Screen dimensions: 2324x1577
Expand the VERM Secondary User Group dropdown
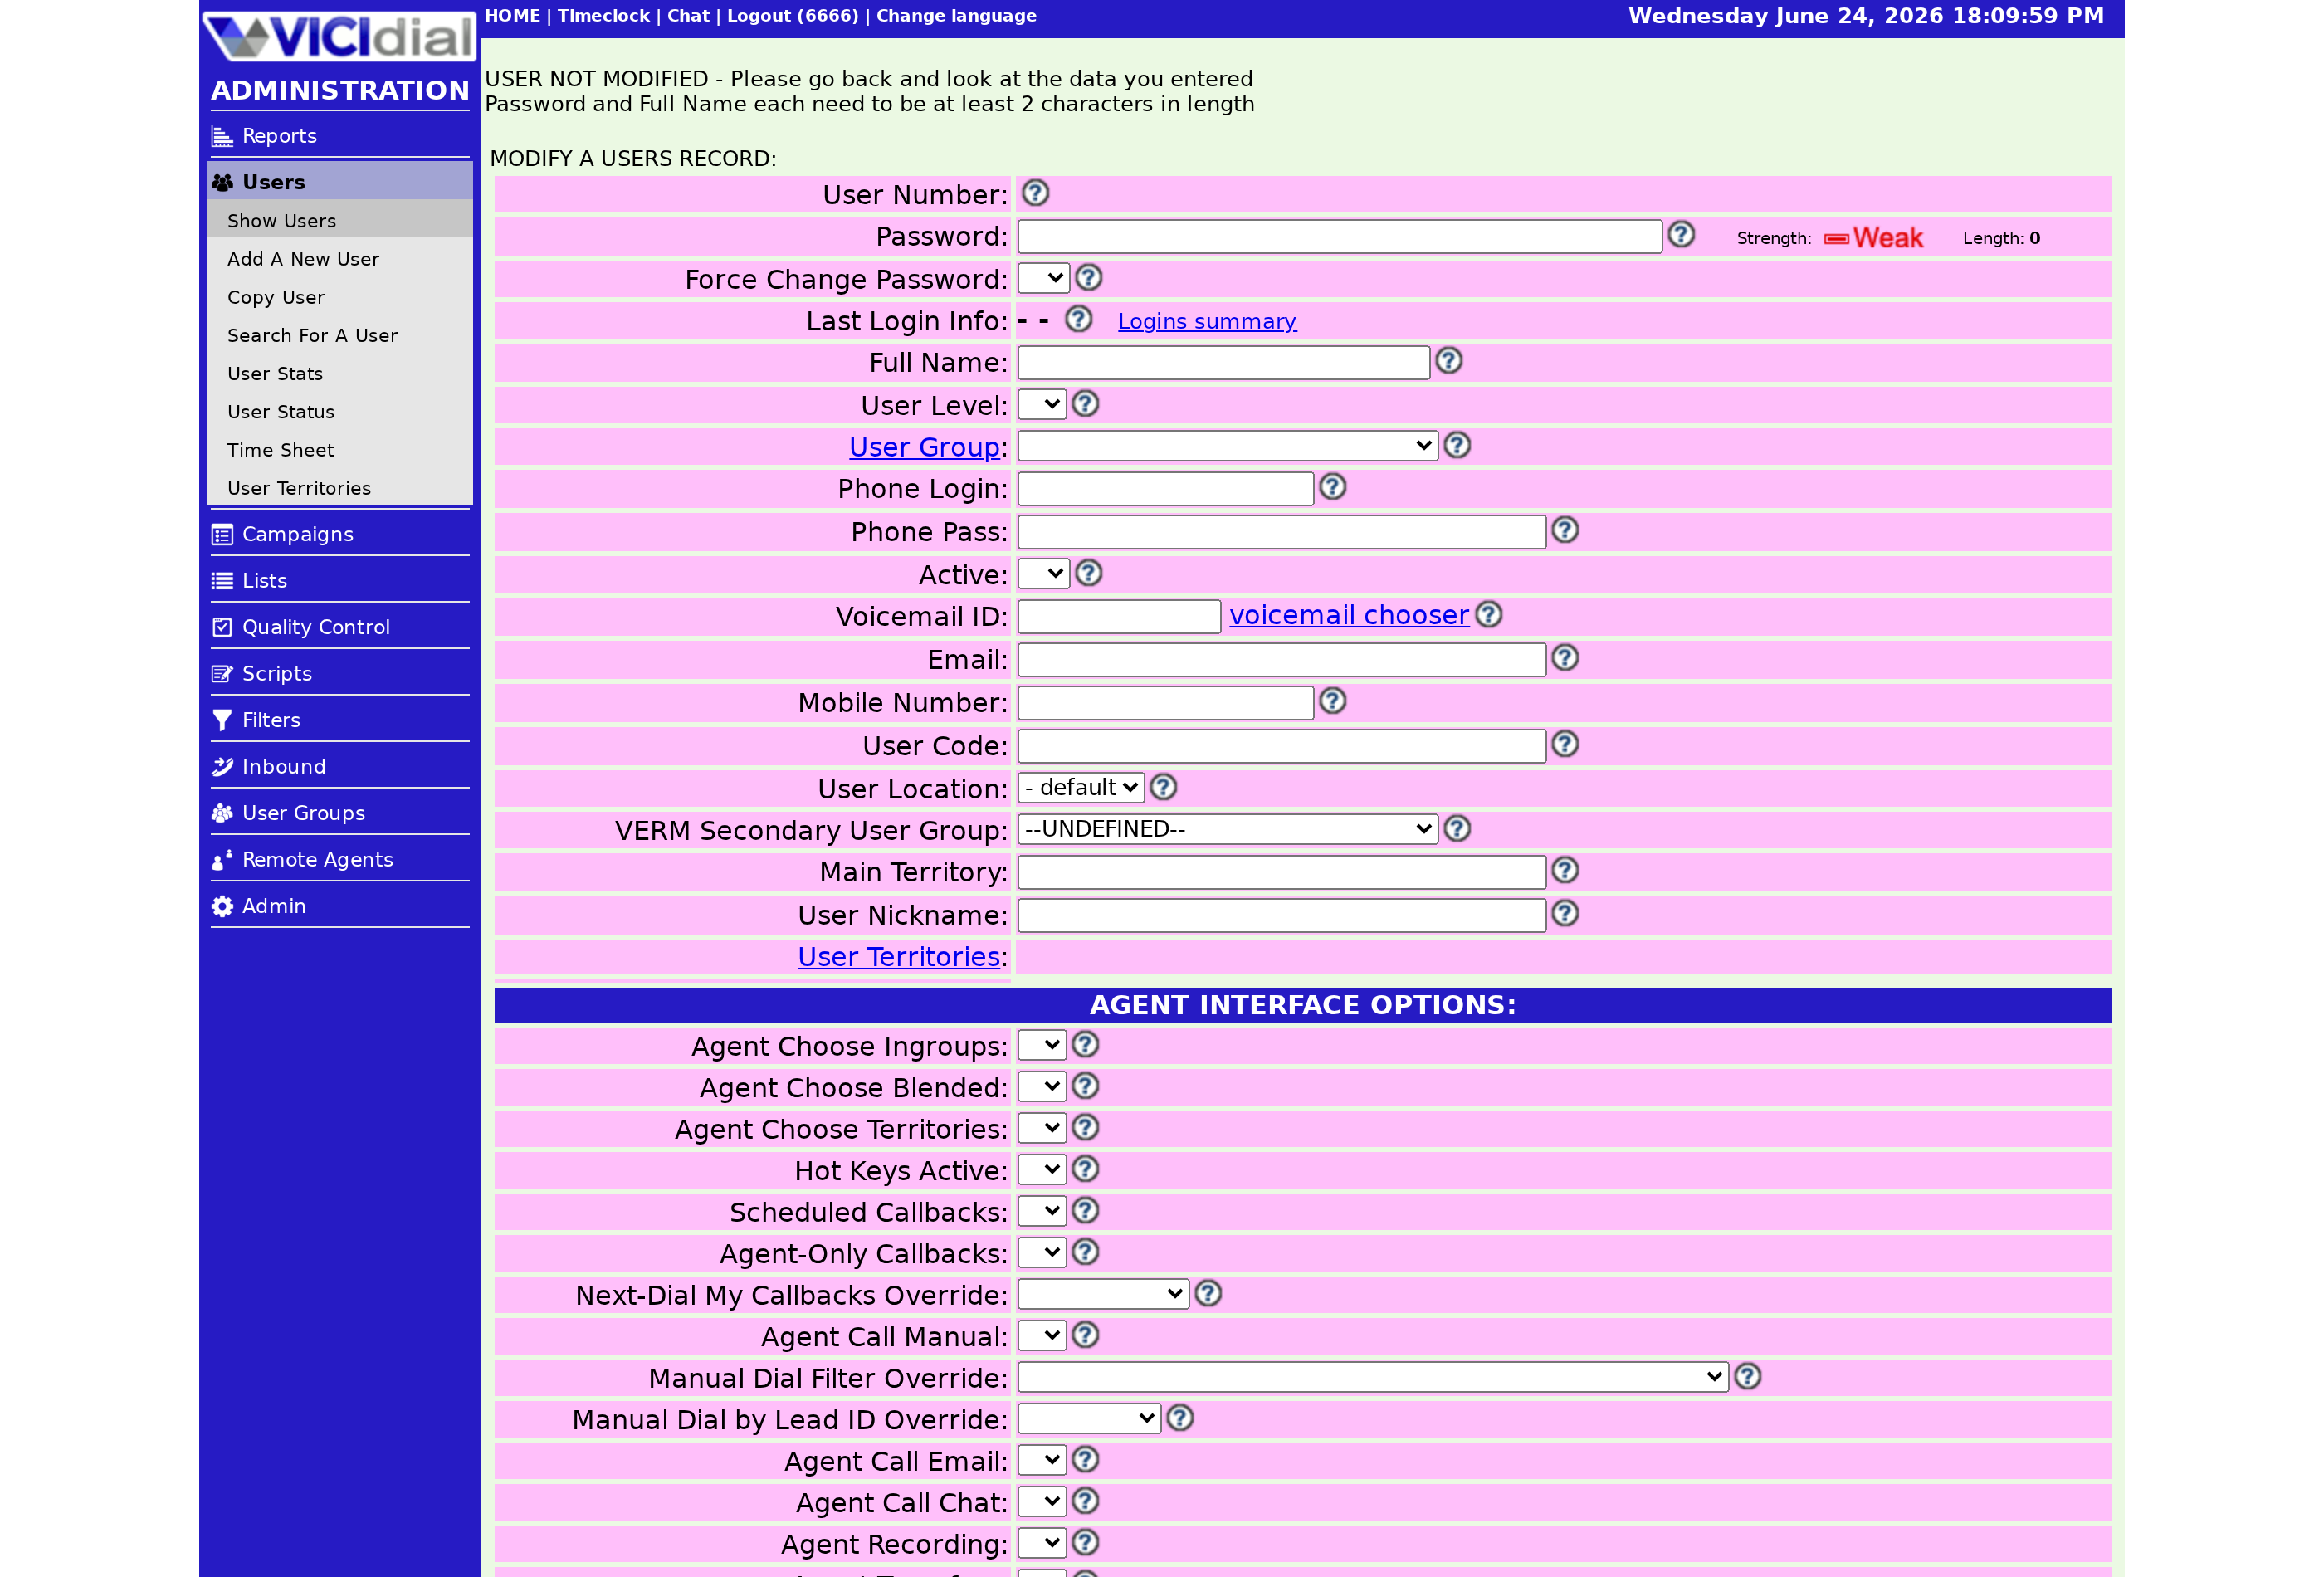click(1227, 829)
